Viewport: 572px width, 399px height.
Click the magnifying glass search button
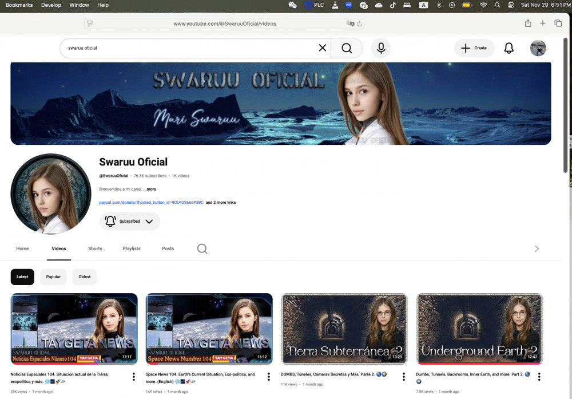click(x=347, y=48)
